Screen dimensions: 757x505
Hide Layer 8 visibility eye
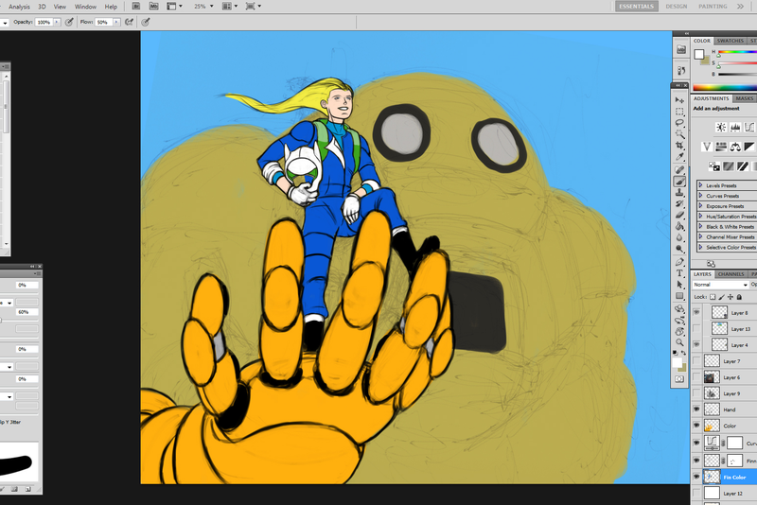(x=696, y=312)
